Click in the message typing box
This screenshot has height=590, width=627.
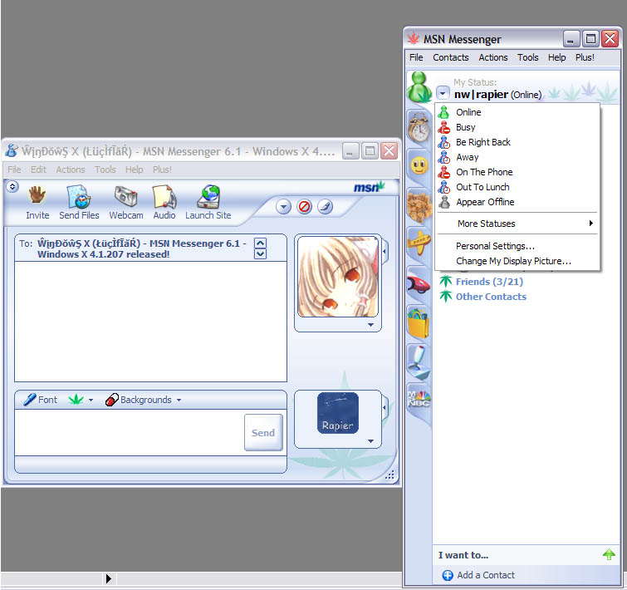(x=130, y=432)
